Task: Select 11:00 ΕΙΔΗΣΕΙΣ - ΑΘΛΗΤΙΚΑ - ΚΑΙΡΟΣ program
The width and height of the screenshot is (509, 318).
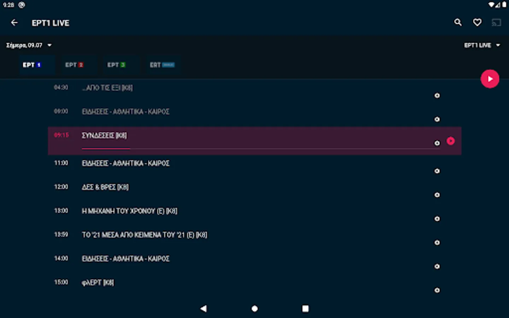Action: tap(255, 167)
